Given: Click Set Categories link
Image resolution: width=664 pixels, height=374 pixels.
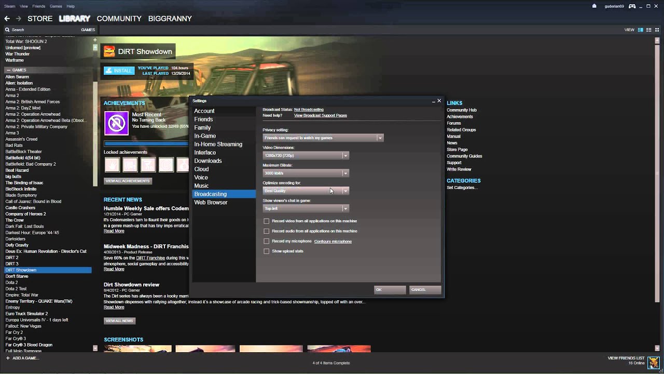Looking at the screenshot, I should (462, 188).
